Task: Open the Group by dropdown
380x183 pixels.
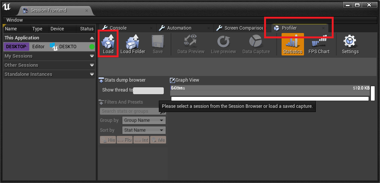Action: click(144, 120)
